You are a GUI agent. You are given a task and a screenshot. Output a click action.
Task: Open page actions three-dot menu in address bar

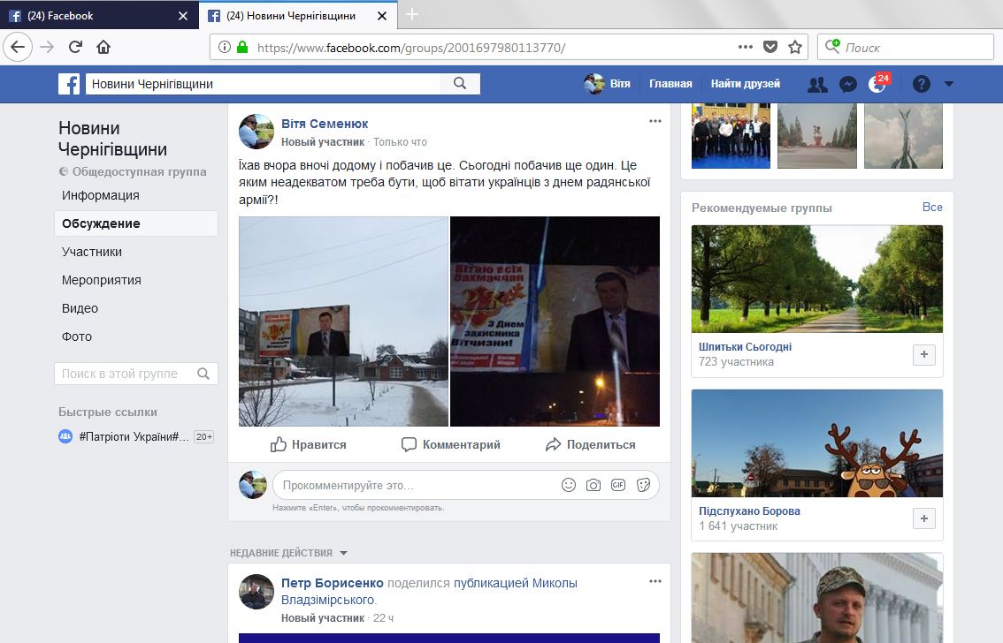746,47
